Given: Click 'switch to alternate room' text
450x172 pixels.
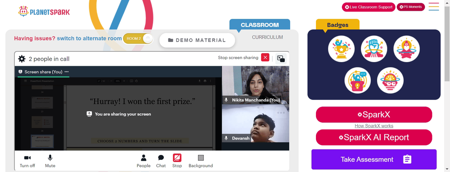Looking at the screenshot, I should click(x=89, y=38).
